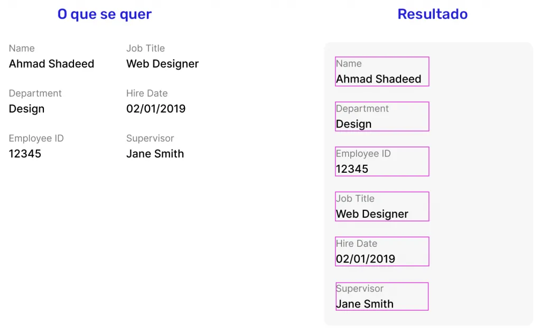Click "Web Designer" in the Resultado card
Viewport: 541px width, 336px height.
click(x=372, y=214)
